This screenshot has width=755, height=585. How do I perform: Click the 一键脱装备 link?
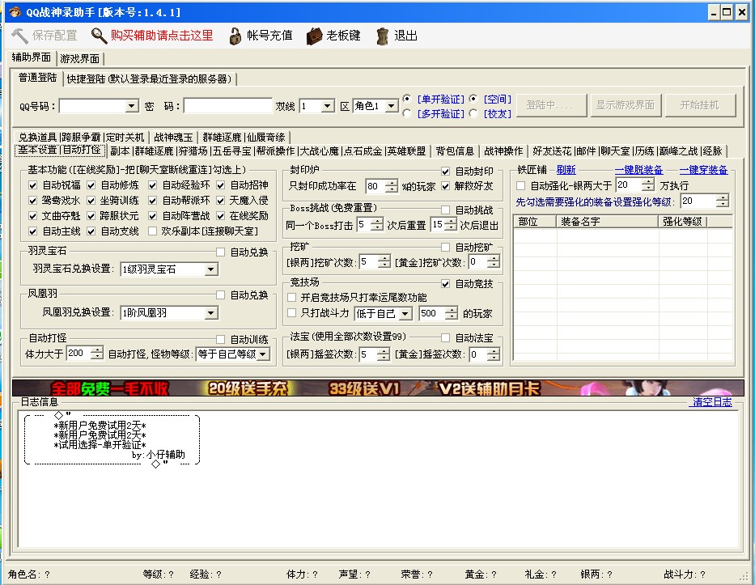click(638, 170)
